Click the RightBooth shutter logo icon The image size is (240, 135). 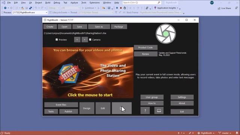point(166,34)
